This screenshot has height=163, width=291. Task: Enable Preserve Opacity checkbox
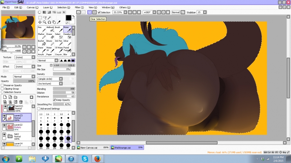pos(2,85)
